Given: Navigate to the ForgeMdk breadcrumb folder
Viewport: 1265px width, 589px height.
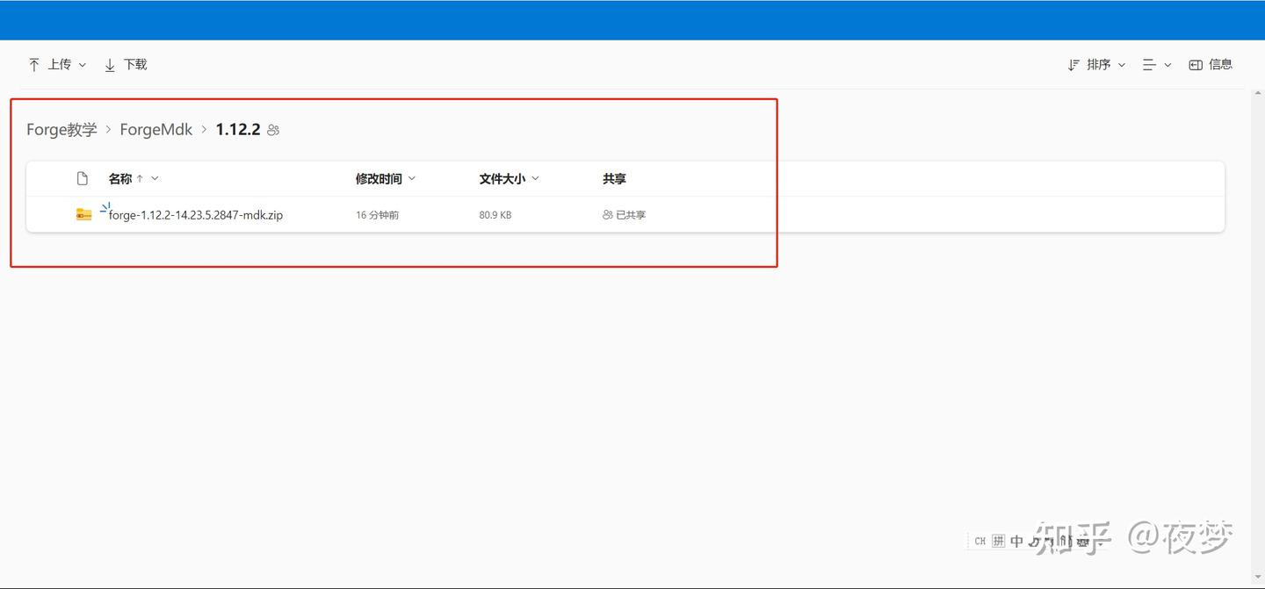Looking at the screenshot, I should (155, 129).
